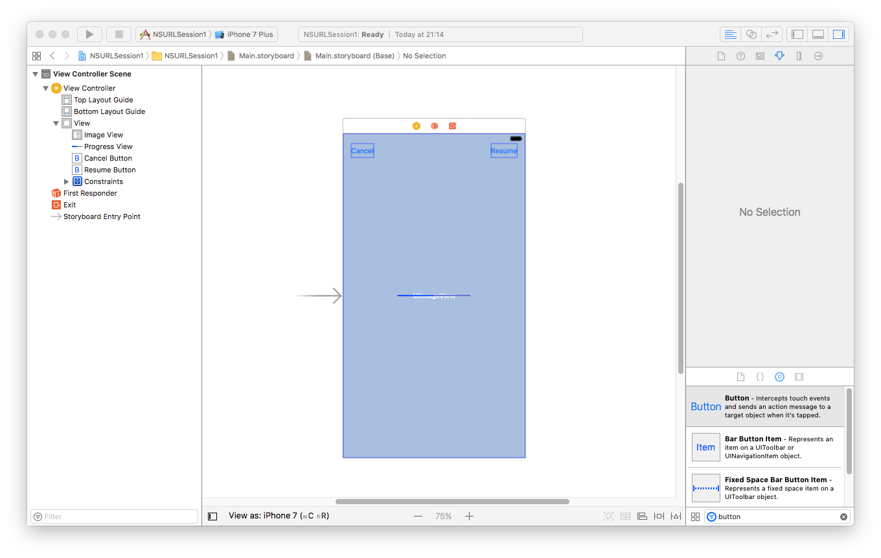Screen dimensions: 881x558
Task: Open the Connections inspector
Action: pyautogui.click(x=818, y=56)
